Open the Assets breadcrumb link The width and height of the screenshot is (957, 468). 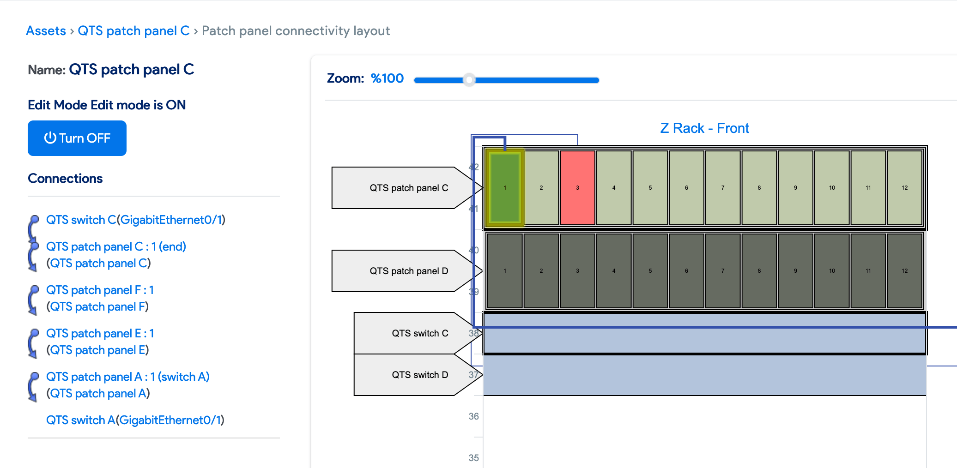46,30
